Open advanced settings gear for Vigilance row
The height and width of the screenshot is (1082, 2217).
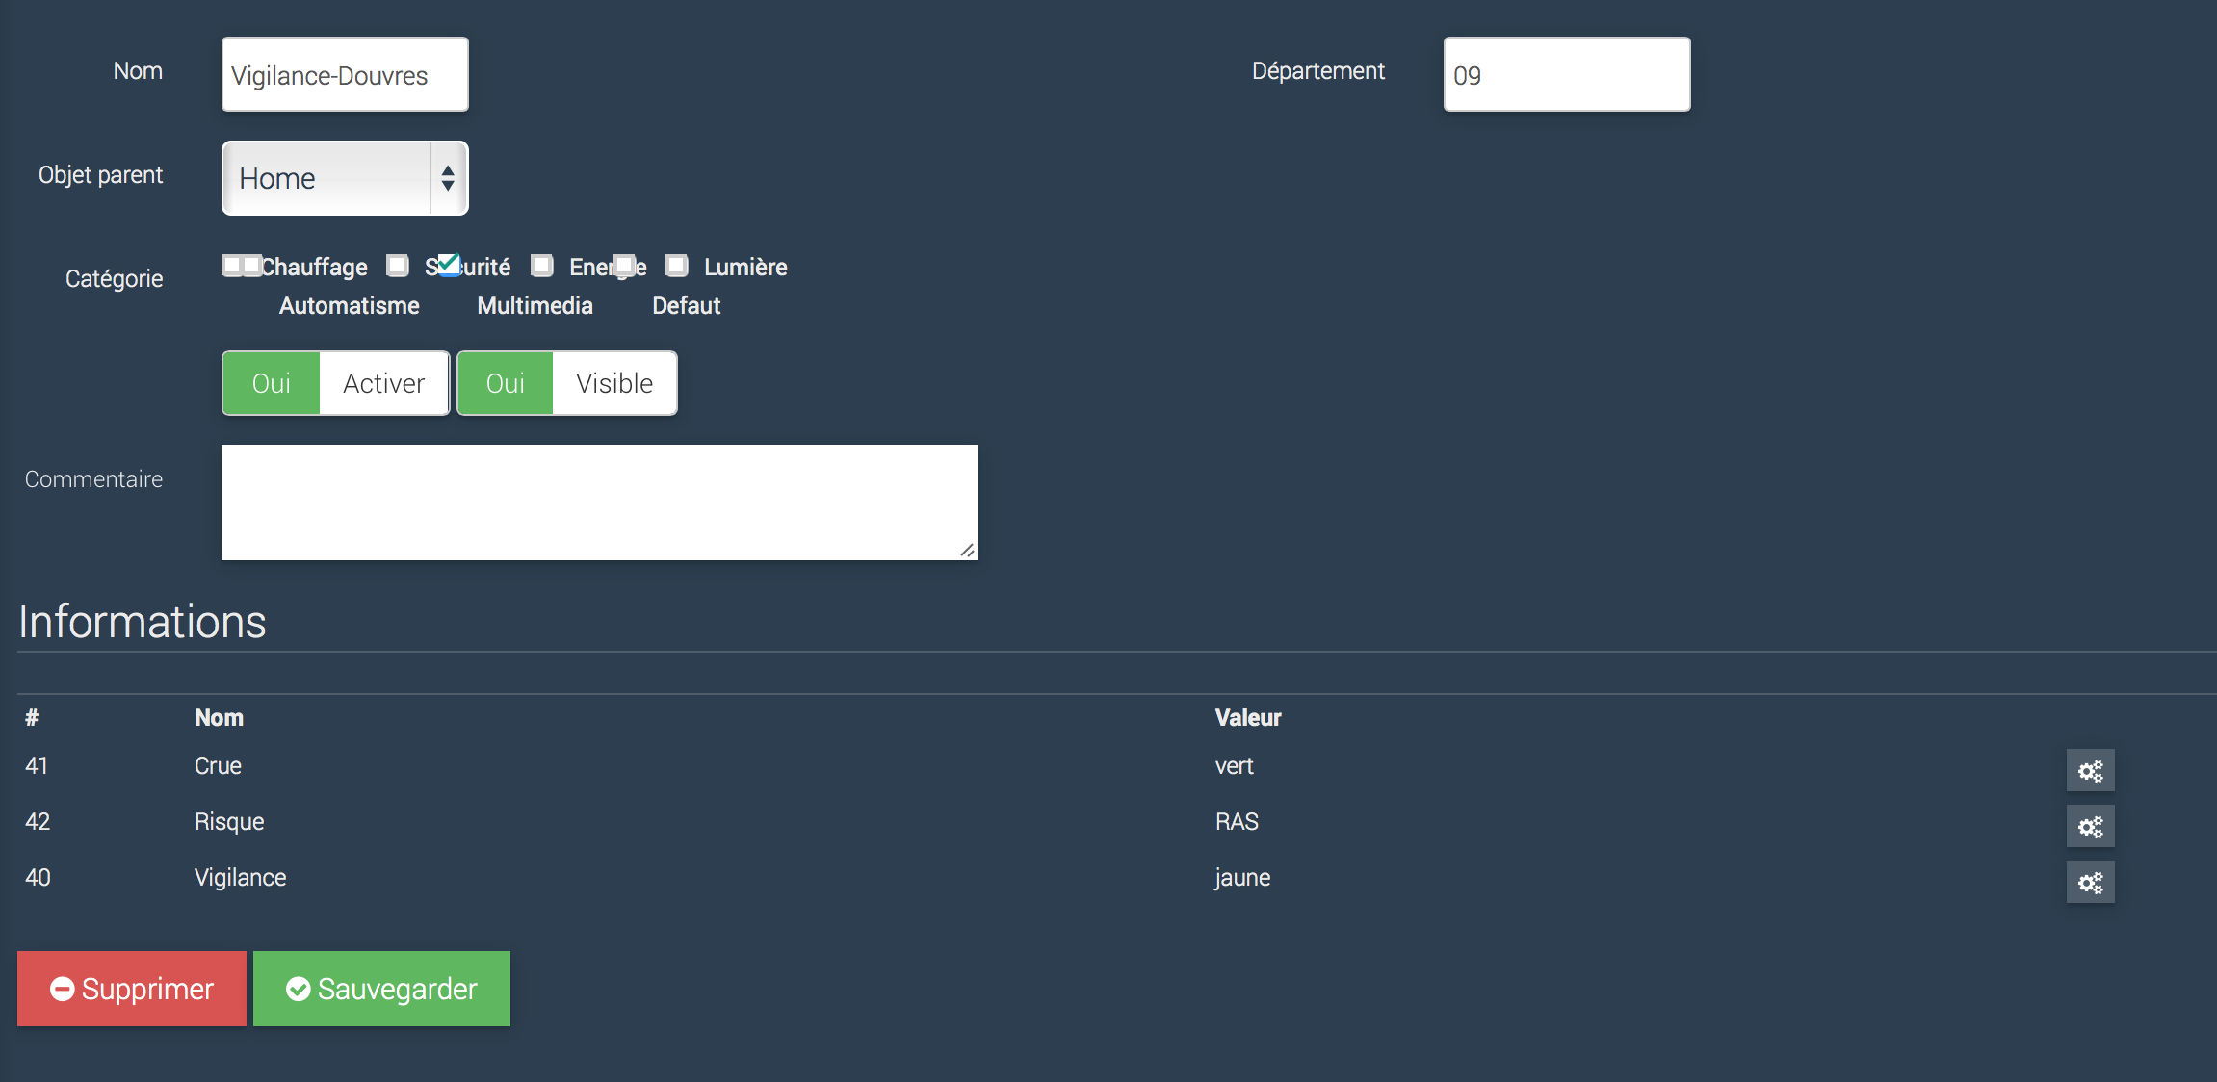pos(2090,882)
